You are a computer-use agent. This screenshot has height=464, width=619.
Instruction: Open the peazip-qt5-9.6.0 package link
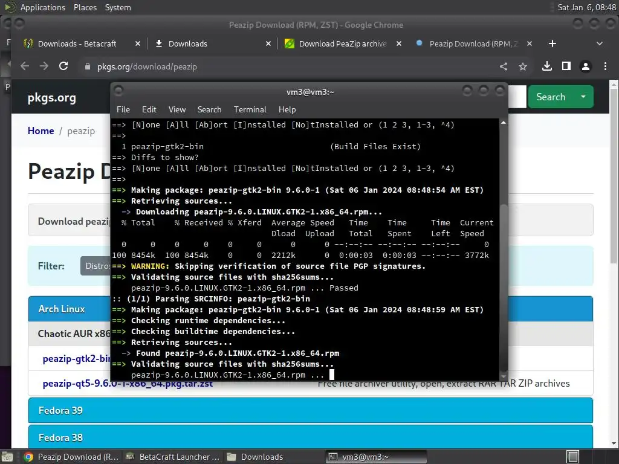coord(128,384)
